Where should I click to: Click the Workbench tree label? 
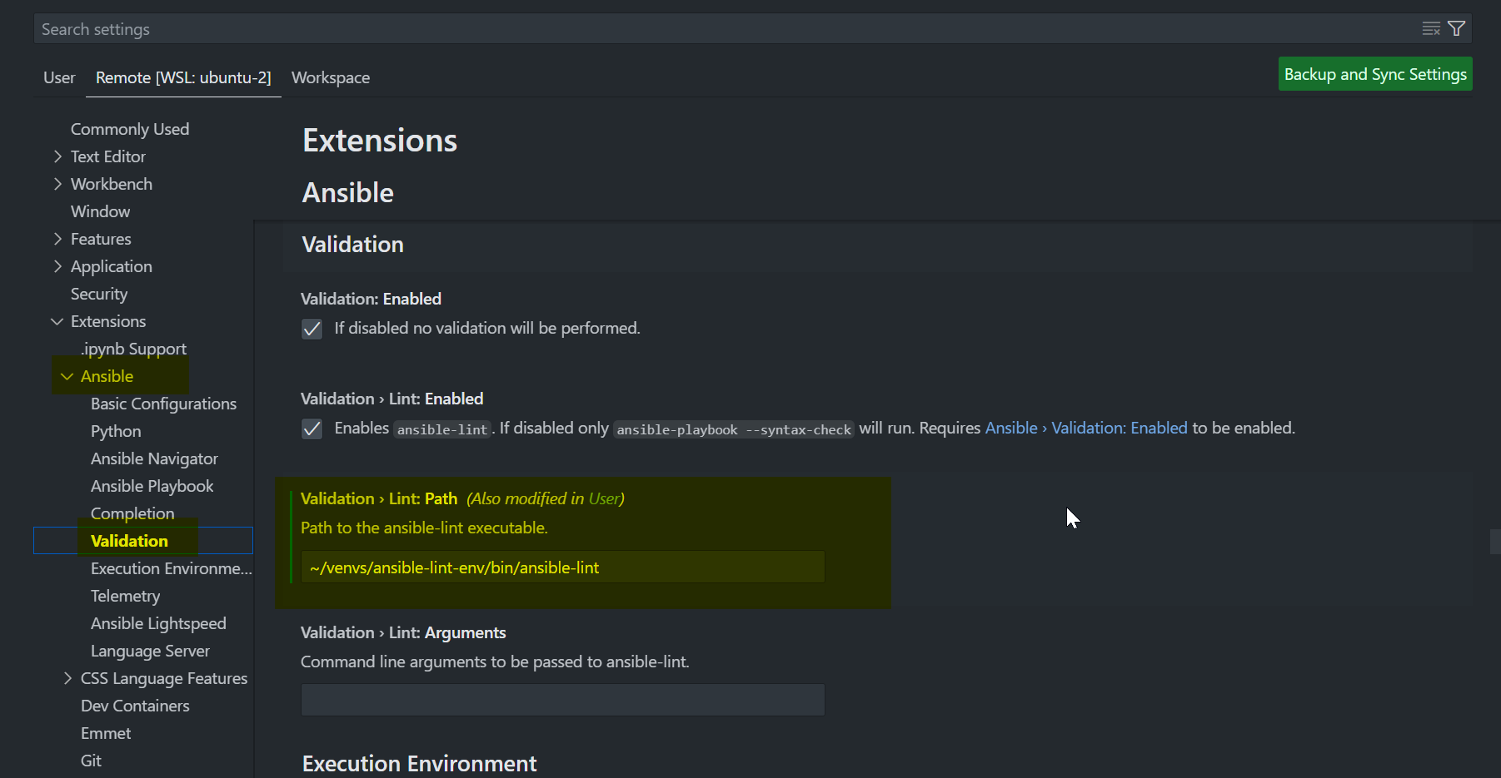pyautogui.click(x=112, y=184)
